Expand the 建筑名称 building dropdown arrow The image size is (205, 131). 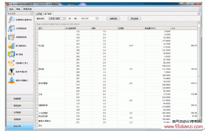coord(65,19)
